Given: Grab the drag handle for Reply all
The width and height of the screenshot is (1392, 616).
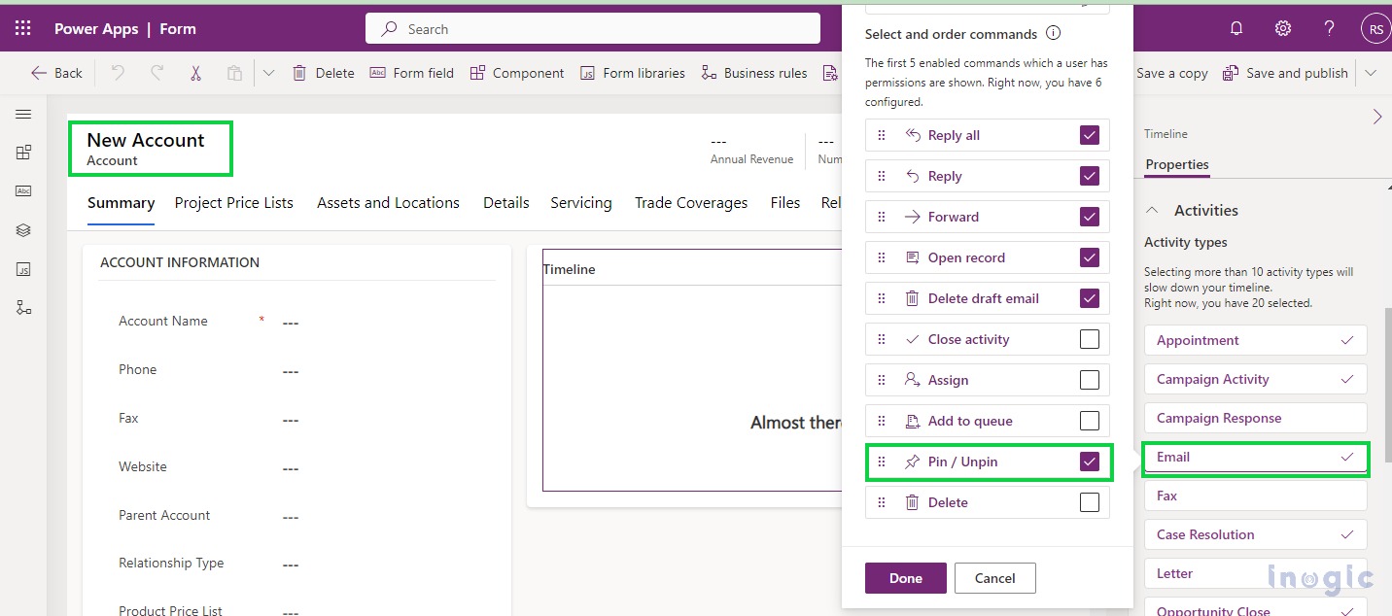Looking at the screenshot, I should click(x=882, y=135).
